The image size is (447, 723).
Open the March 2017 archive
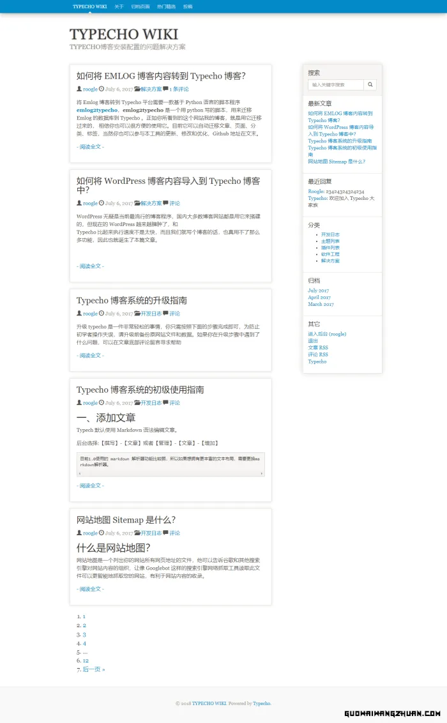pos(321,304)
